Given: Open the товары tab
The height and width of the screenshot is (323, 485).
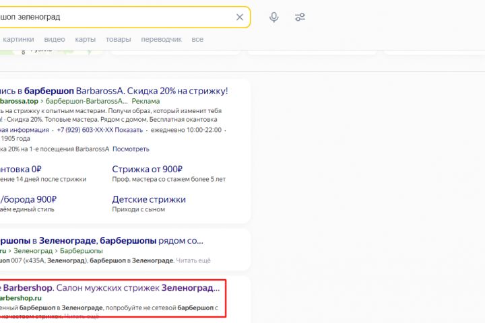Looking at the screenshot, I should (119, 40).
